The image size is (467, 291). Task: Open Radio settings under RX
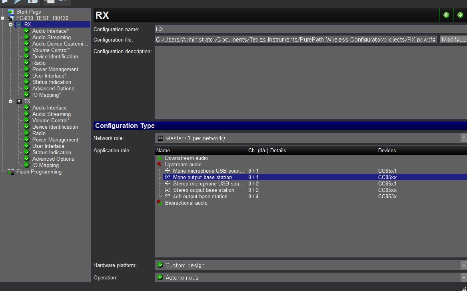pos(39,63)
